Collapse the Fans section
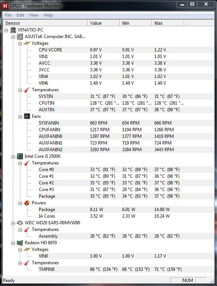 [x=20, y=117]
